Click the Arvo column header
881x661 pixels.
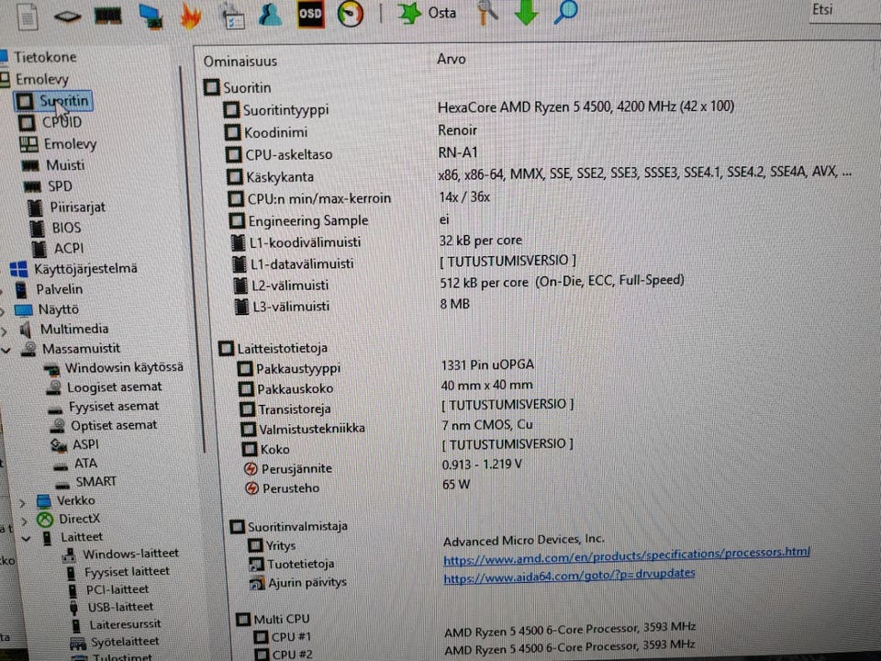click(452, 59)
